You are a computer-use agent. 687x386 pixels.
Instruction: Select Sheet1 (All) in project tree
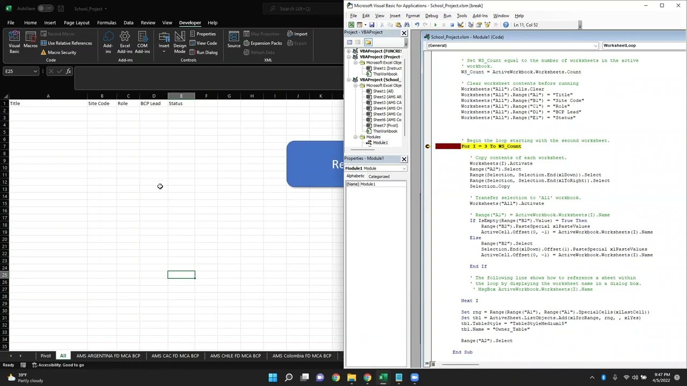(383, 91)
